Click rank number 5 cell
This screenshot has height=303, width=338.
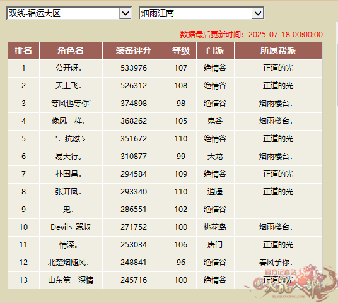click(23, 139)
